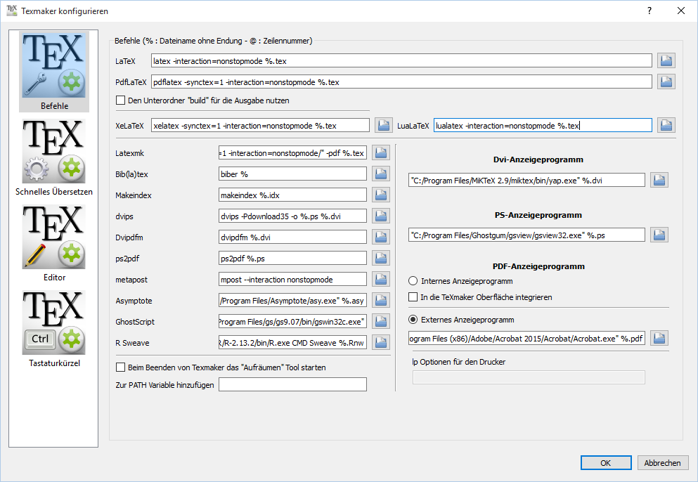
Task: Focus the Acrobat.exe PDF viewer field
Action: (526, 338)
